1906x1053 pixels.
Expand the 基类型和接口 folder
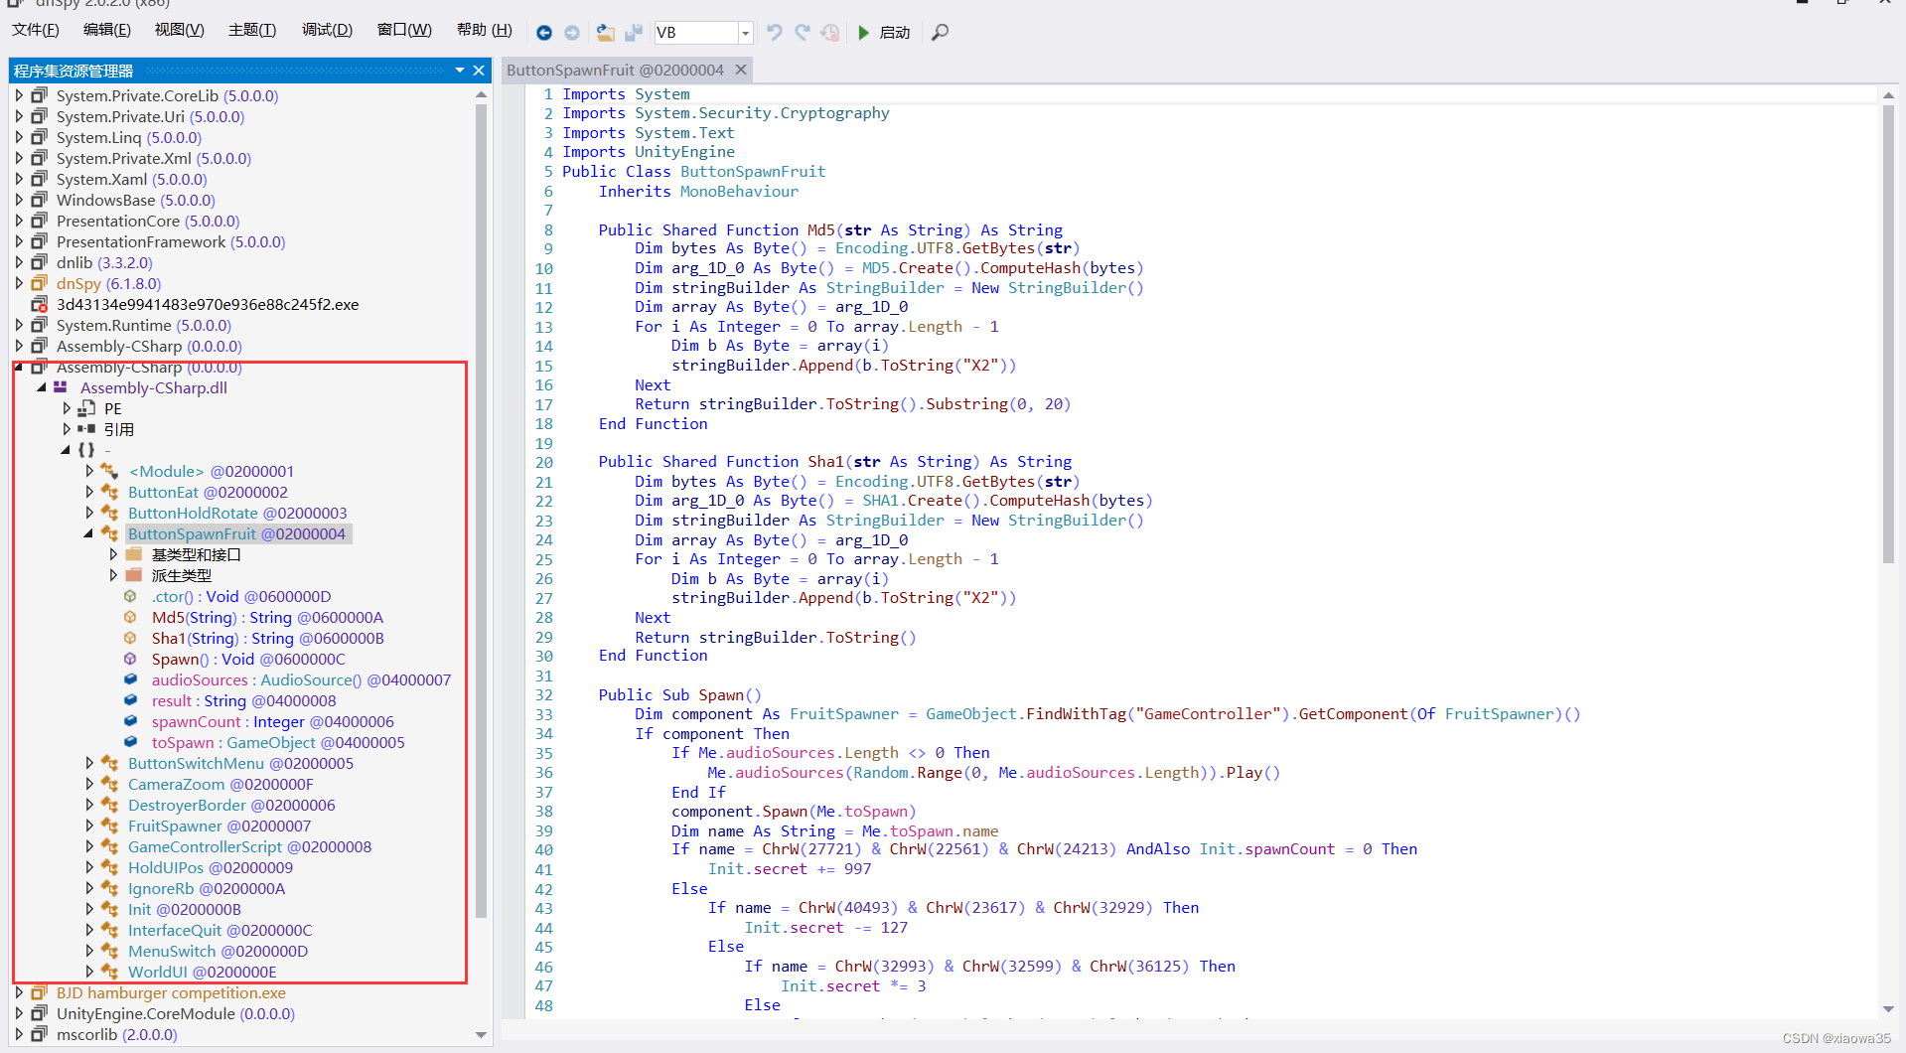tap(112, 554)
